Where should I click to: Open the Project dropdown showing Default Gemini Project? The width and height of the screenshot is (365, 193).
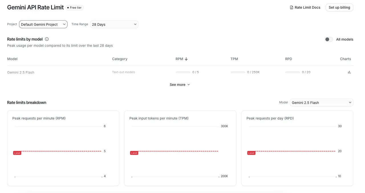(43, 24)
